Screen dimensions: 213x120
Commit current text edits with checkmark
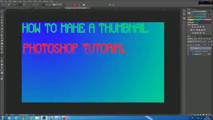(x=113, y=5)
